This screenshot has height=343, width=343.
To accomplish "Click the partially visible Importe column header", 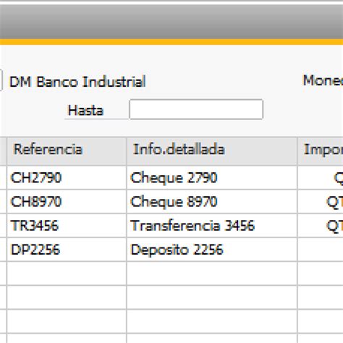I will tap(321, 151).
